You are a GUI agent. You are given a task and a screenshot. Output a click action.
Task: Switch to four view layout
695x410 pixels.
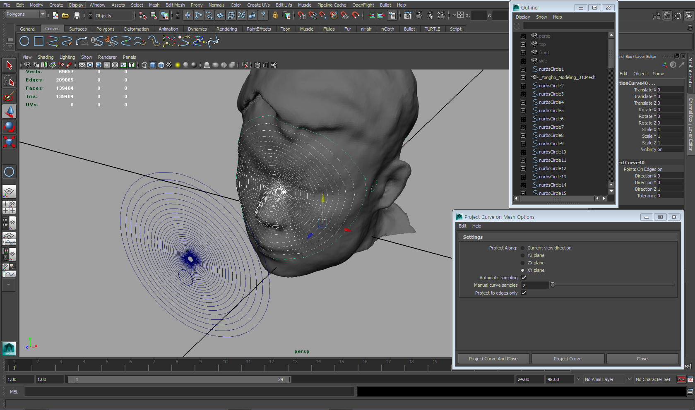pos(9,207)
